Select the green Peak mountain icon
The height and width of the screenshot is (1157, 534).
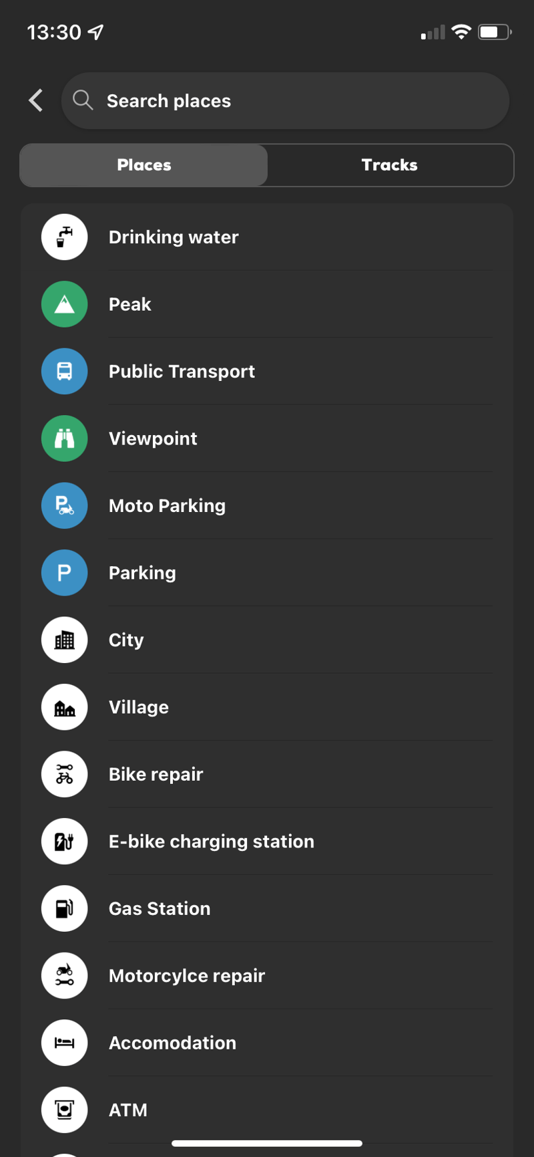(64, 304)
